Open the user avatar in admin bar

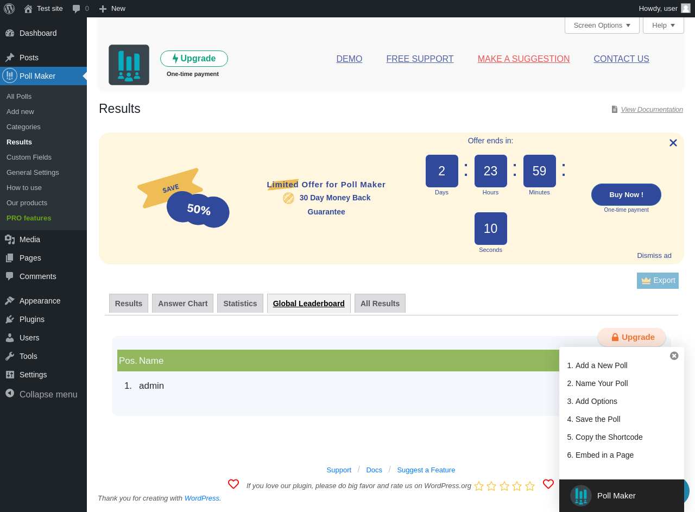point(686,8)
